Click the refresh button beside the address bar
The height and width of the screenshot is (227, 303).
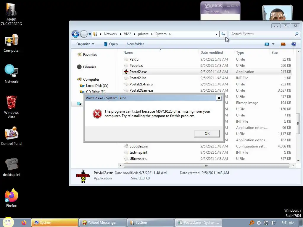point(223,34)
